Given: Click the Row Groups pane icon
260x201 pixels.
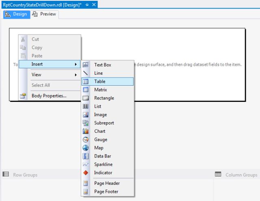Looking at the screenshot, I should [x=6, y=174].
